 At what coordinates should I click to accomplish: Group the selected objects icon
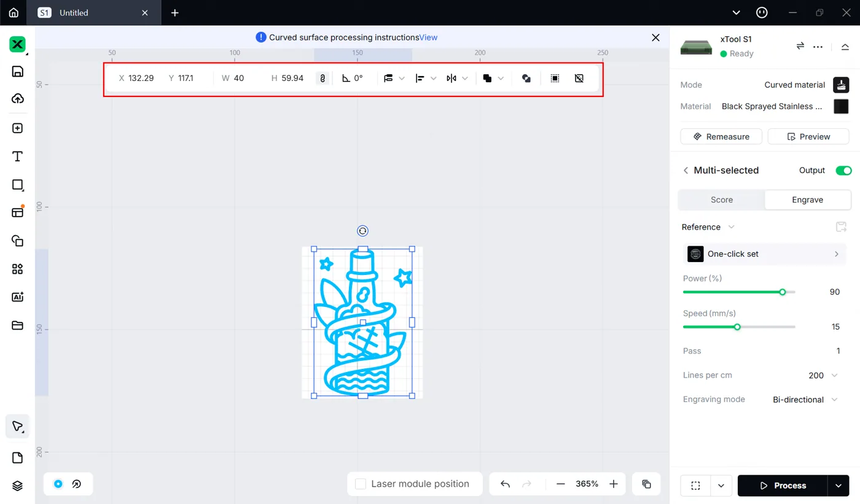[555, 79]
